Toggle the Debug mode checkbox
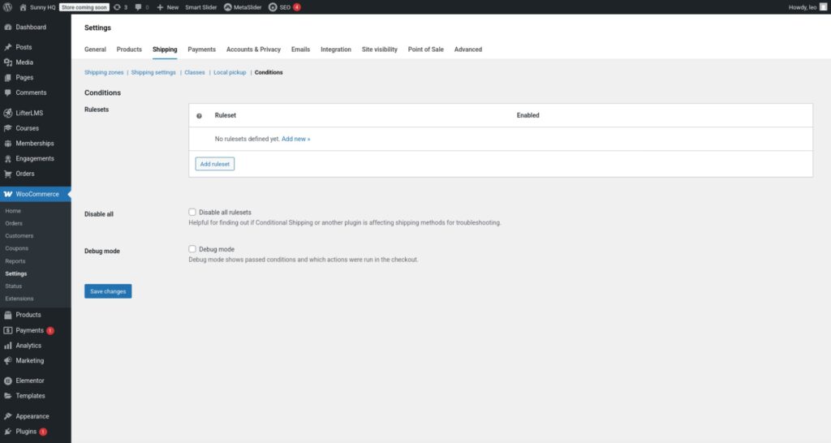 coord(192,249)
